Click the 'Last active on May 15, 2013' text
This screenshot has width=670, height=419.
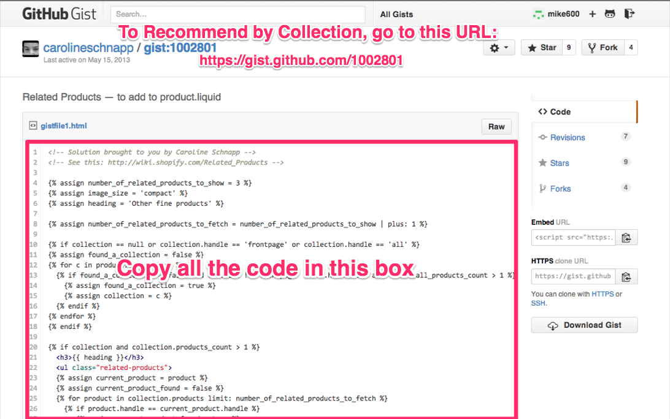87,60
